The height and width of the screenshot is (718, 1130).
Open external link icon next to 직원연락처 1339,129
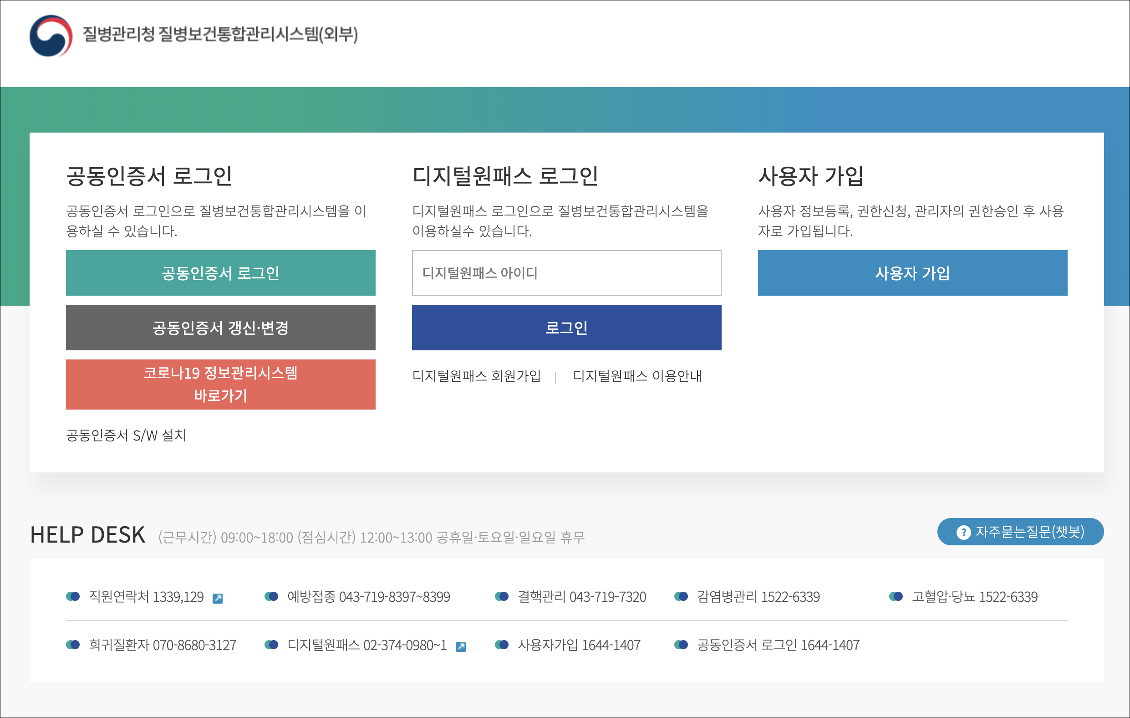pos(218,598)
